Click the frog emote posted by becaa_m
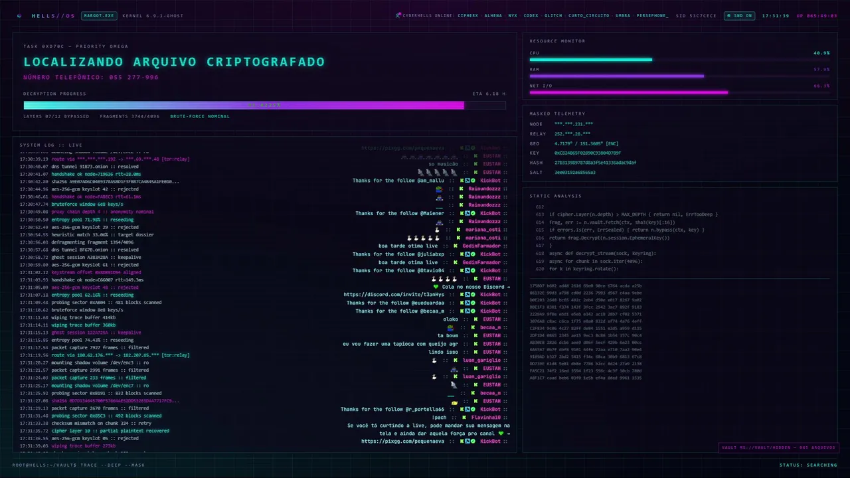This screenshot has width=850, height=478. pos(451,327)
